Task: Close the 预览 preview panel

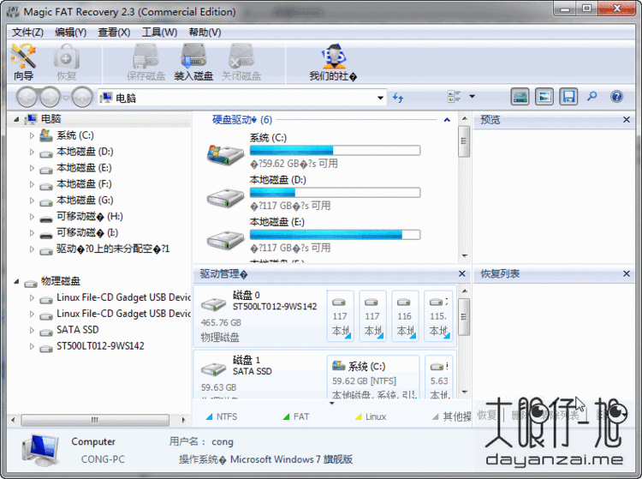Action: [x=627, y=120]
